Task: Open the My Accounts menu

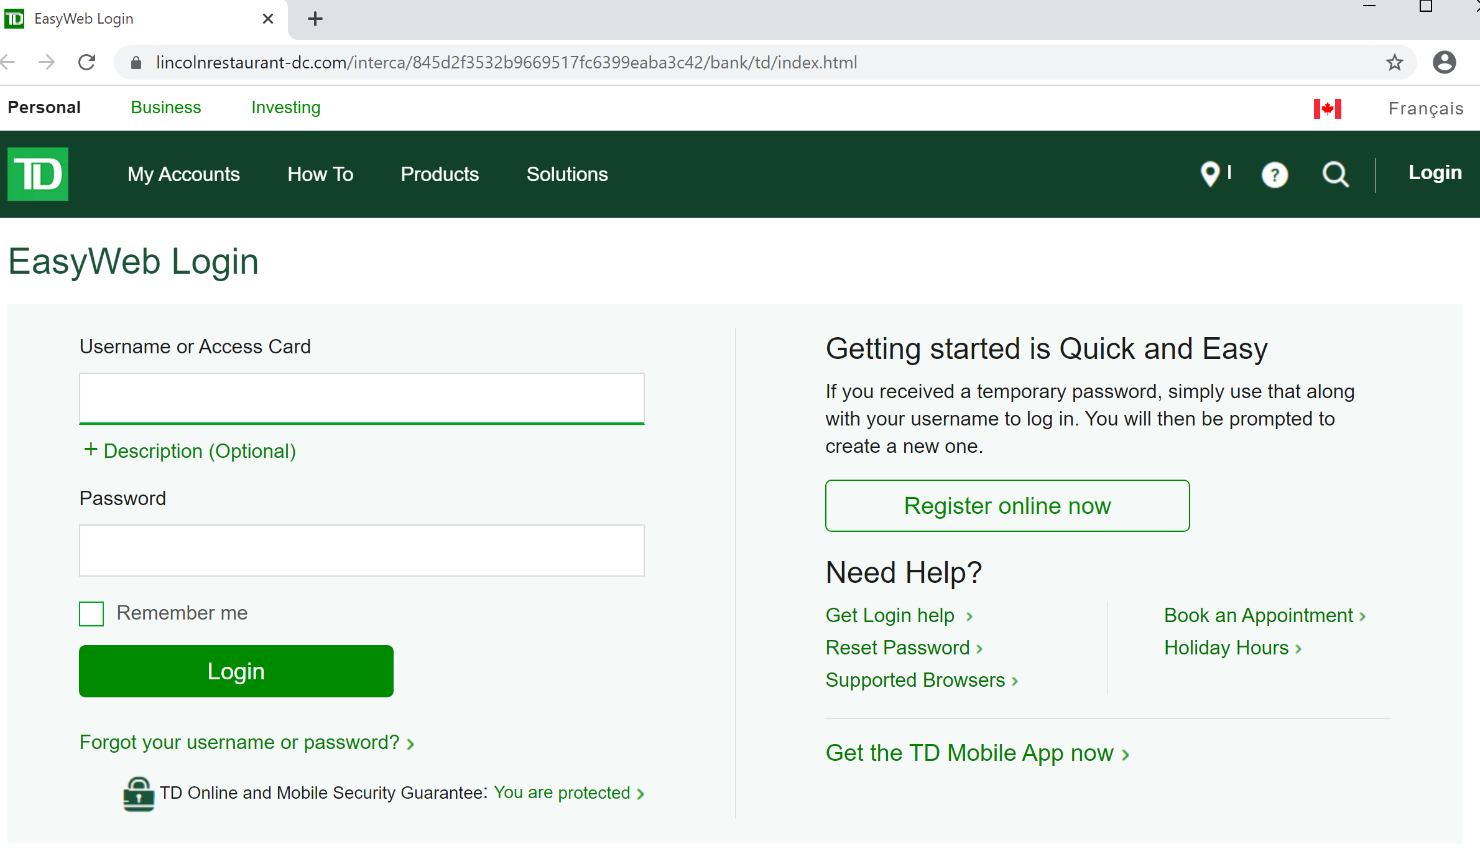Action: [x=183, y=174]
